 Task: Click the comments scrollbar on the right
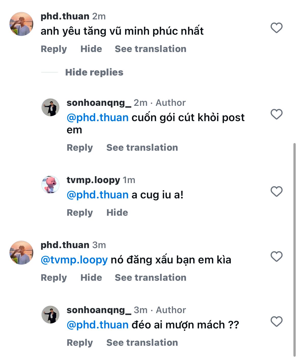(294, 250)
